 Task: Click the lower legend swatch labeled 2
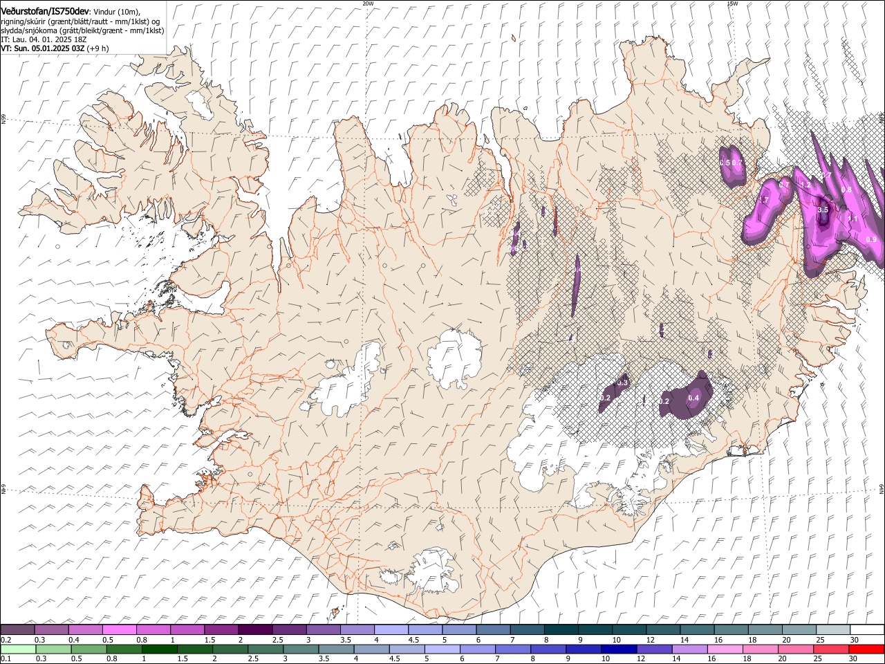click(230, 649)
